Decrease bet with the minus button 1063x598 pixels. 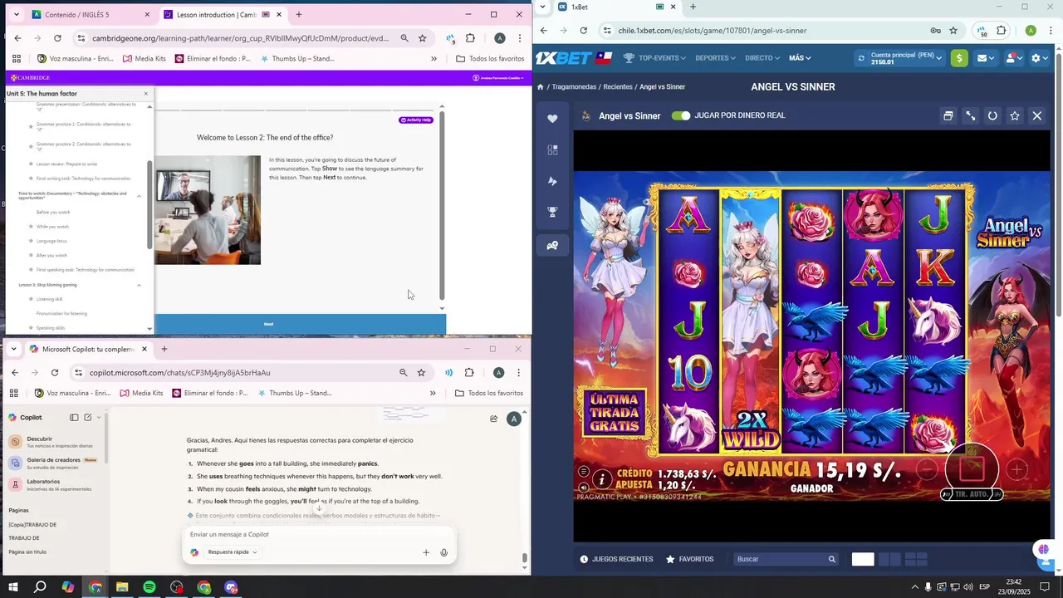pos(928,469)
